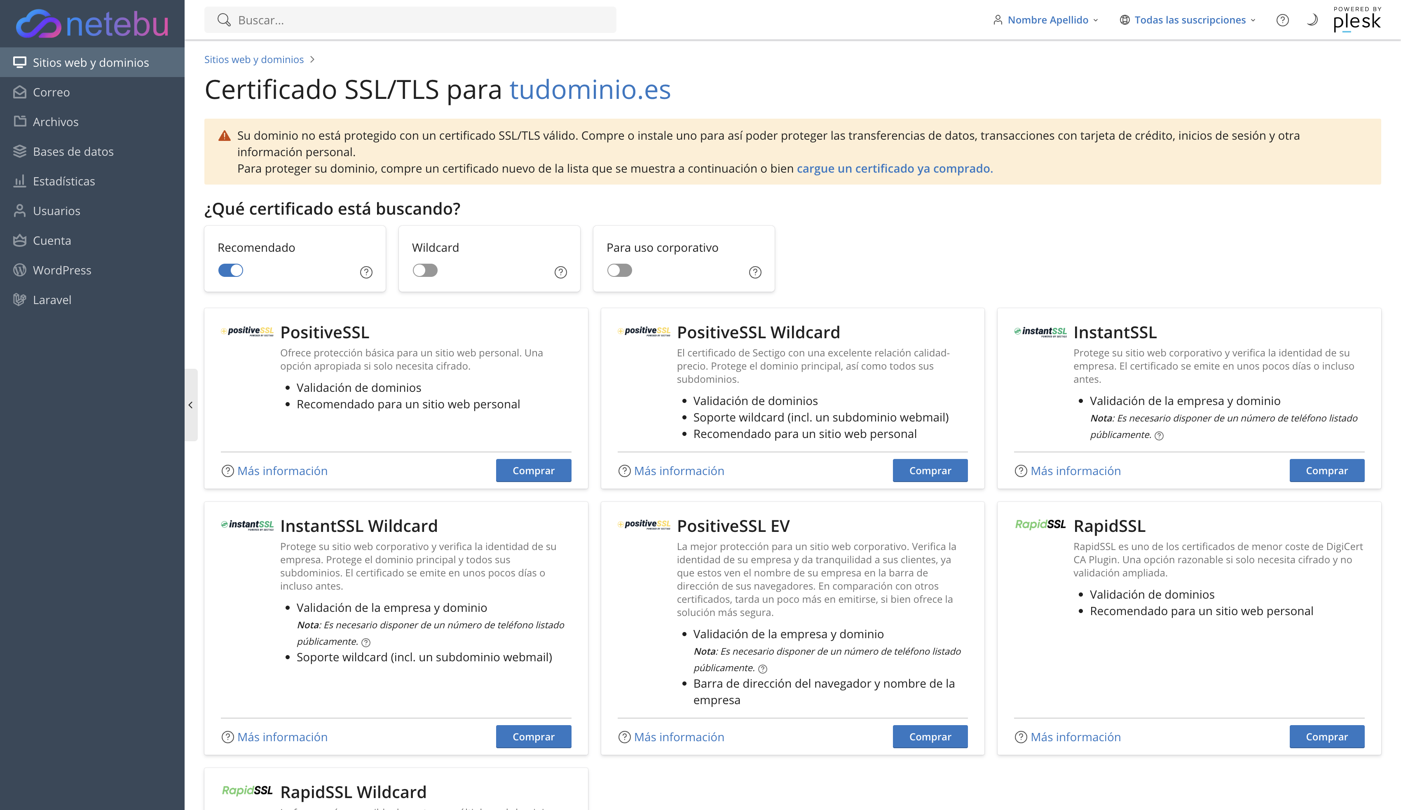
Task: Open Estadísticas in the sidebar
Action: [x=92, y=181]
